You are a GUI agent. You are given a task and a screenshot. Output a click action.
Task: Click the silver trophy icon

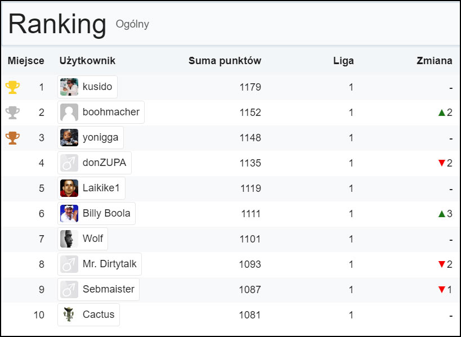12,113
